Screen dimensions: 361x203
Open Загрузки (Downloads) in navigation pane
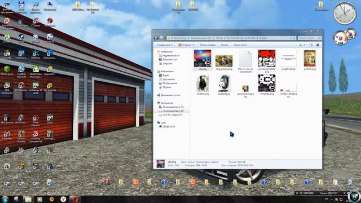pos(165,64)
